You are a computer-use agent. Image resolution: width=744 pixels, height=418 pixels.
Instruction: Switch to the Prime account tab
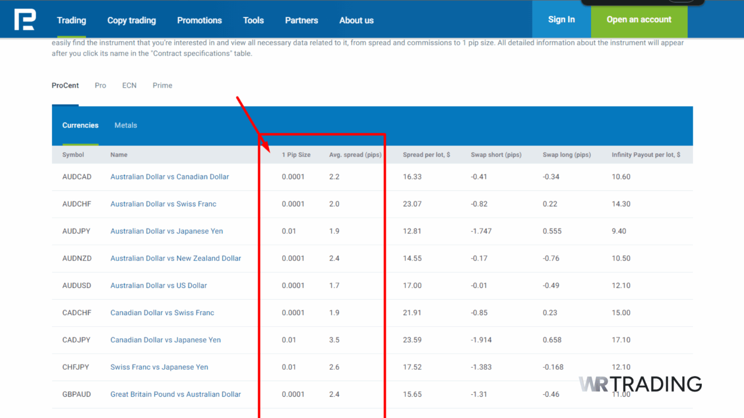[x=162, y=85]
